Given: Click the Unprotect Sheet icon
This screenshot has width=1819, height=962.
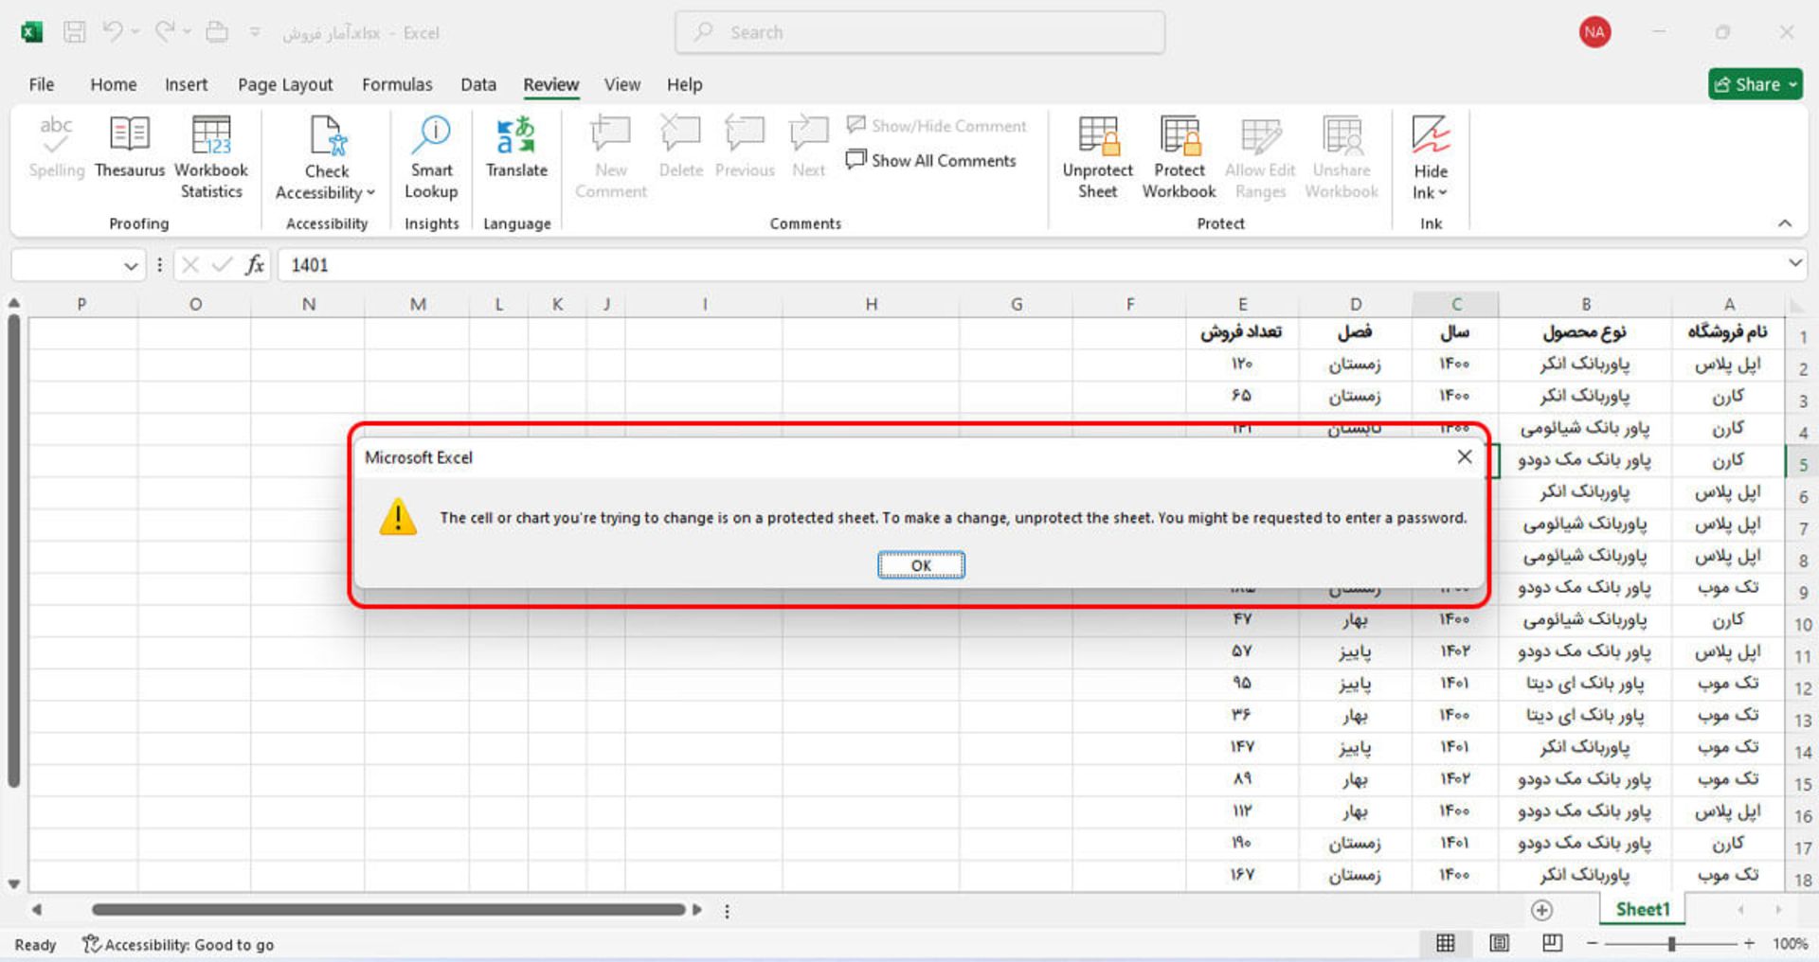Looking at the screenshot, I should tap(1097, 137).
